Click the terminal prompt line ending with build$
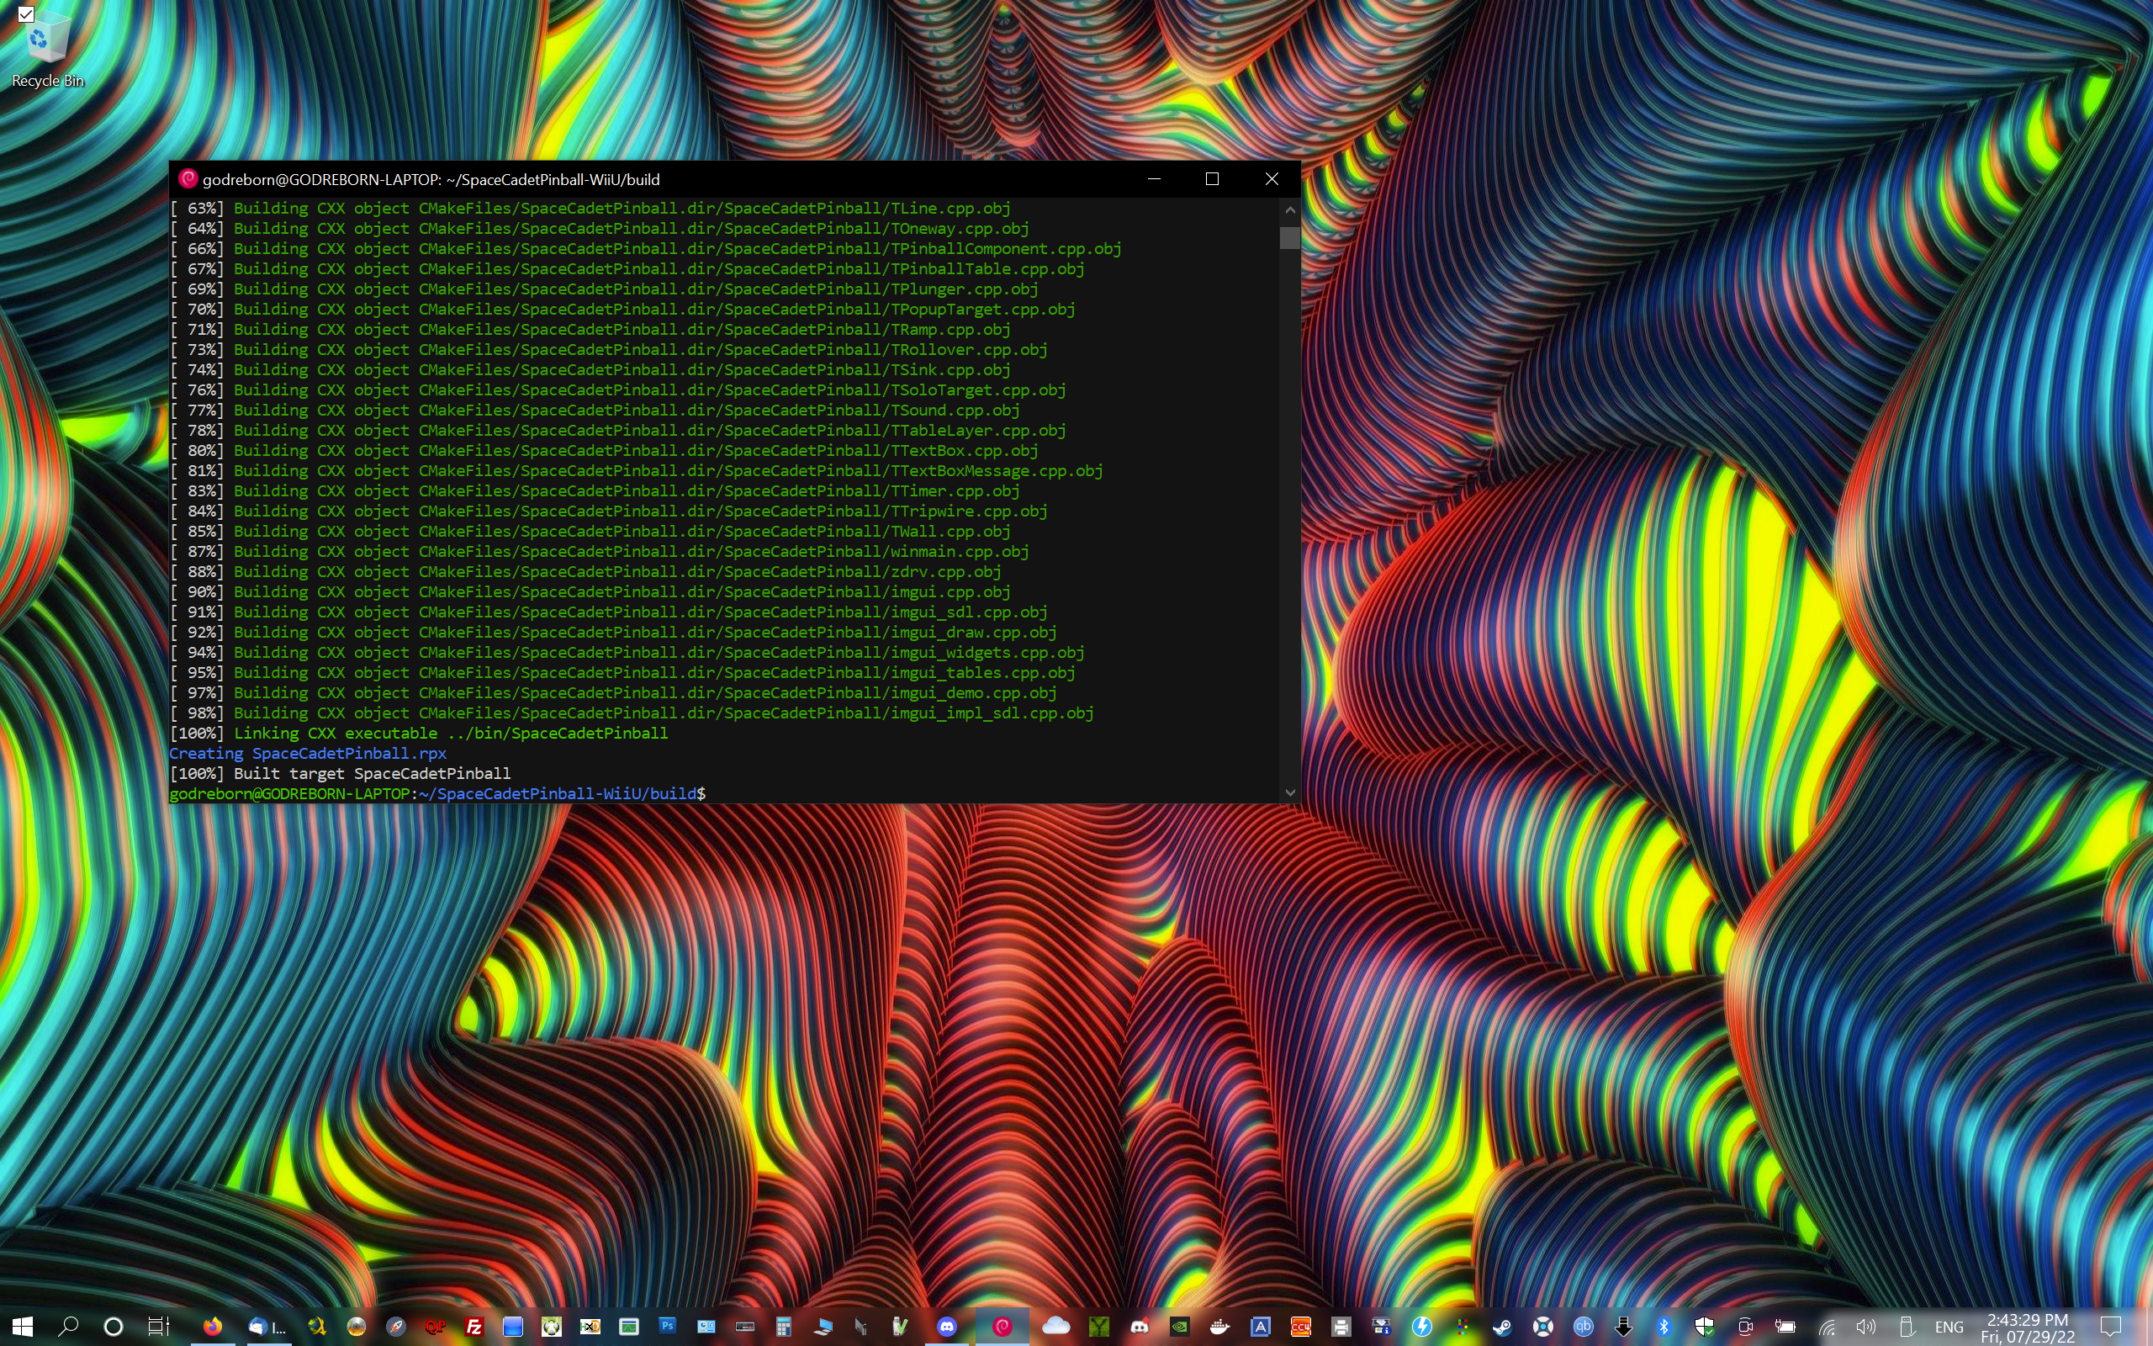Viewport: 2153px width, 1346px height. pos(436,794)
